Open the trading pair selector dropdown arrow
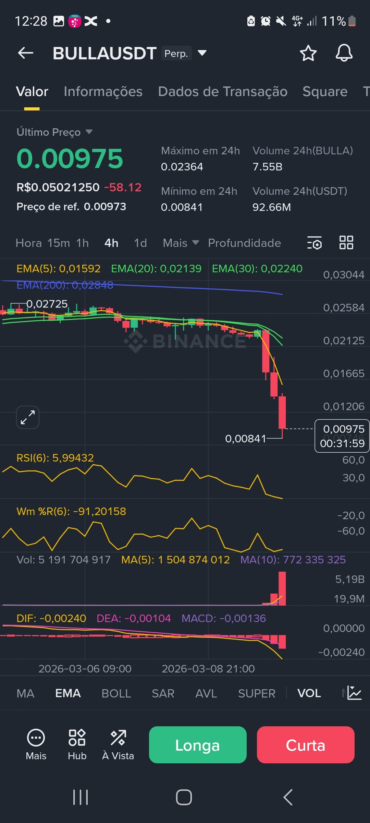This screenshot has height=823, width=370. pyautogui.click(x=202, y=53)
